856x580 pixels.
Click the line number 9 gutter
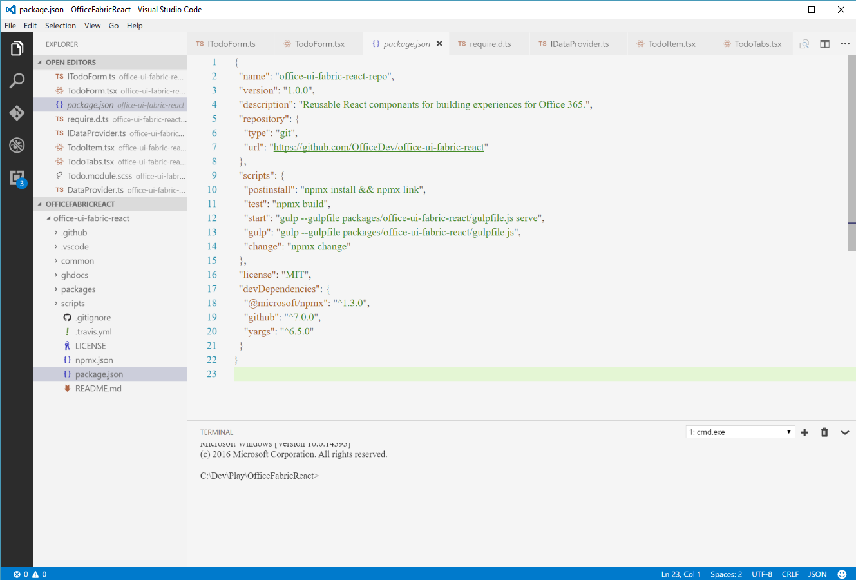click(x=214, y=175)
